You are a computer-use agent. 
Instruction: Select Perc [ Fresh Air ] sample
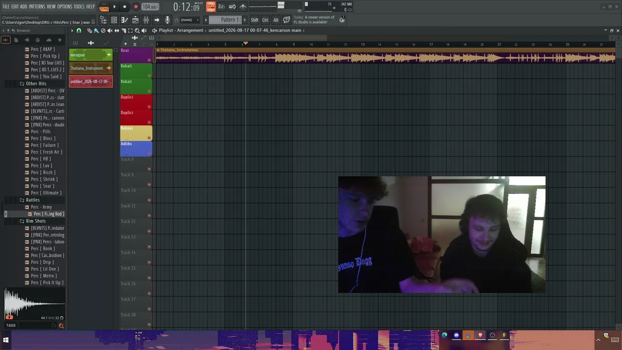coord(46,152)
